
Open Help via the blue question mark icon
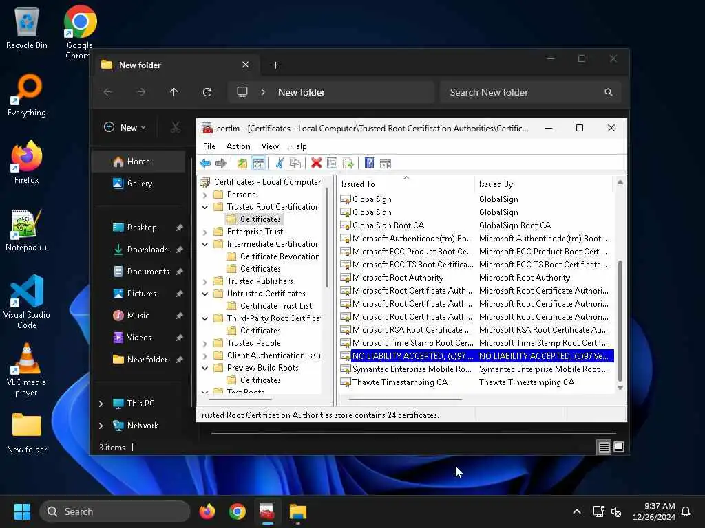tap(369, 164)
